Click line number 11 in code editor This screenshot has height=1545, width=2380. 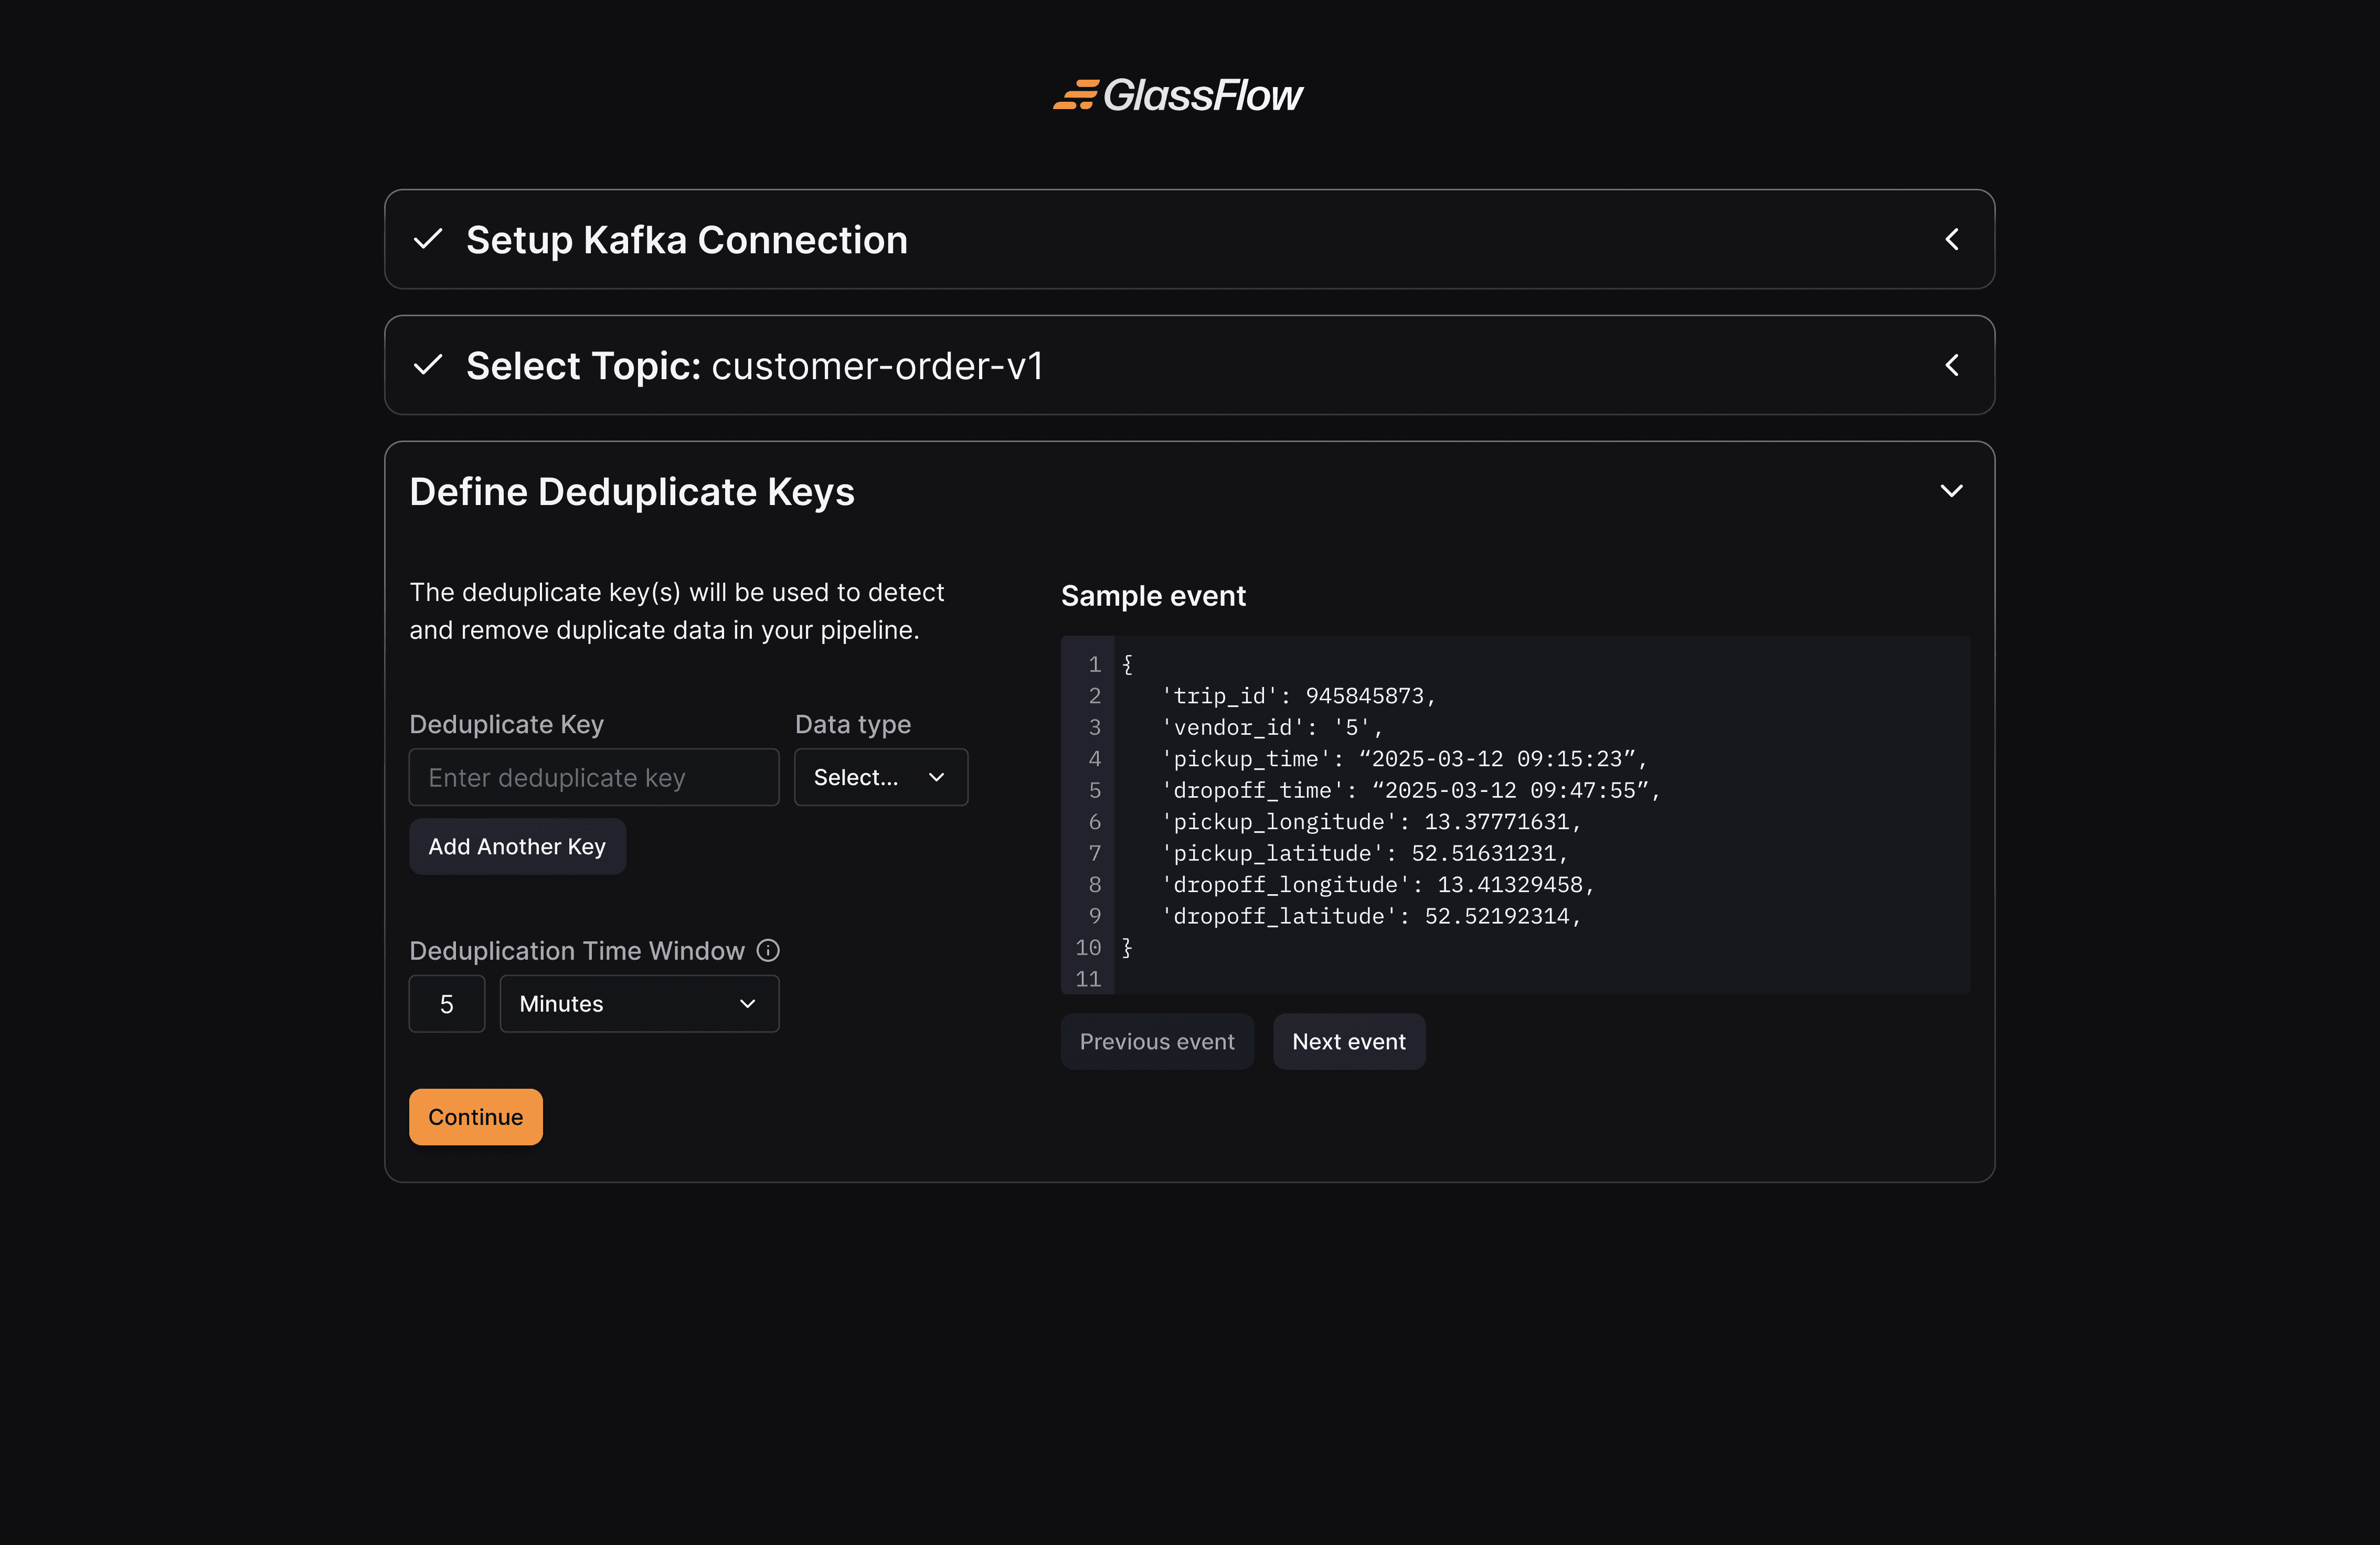pyautogui.click(x=1088, y=979)
